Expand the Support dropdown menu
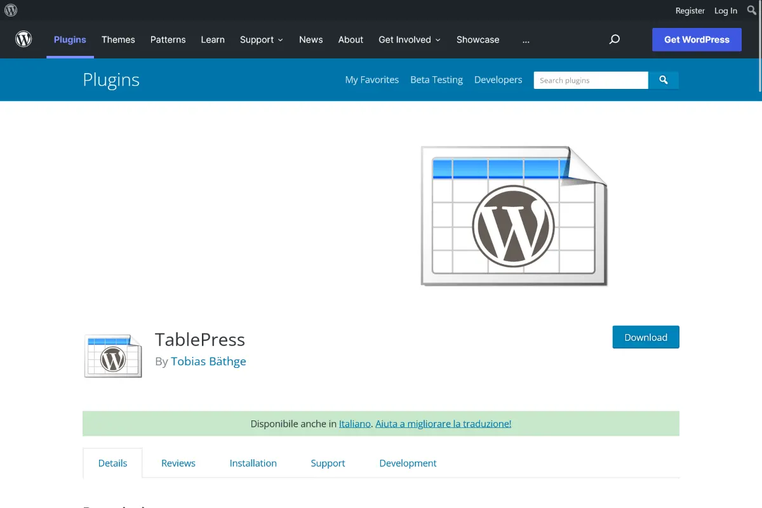The height and width of the screenshot is (508, 762). coord(261,39)
